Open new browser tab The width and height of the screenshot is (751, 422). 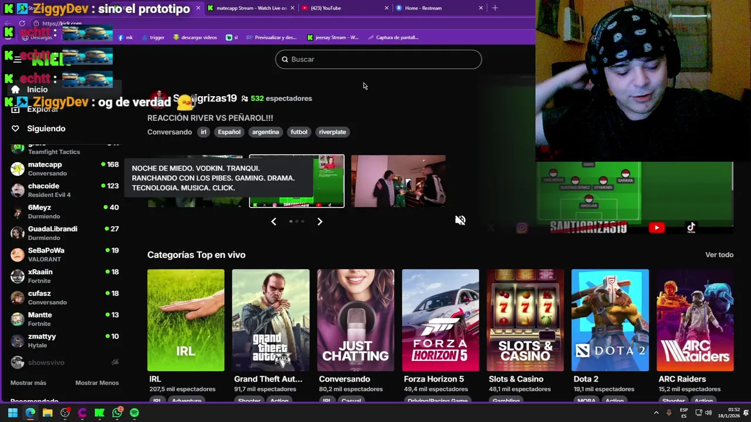coord(495,8)
